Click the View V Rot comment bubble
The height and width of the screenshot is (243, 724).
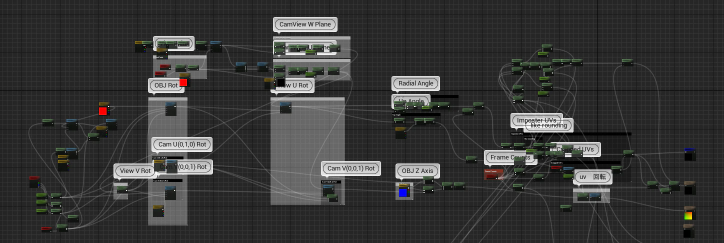135,170
